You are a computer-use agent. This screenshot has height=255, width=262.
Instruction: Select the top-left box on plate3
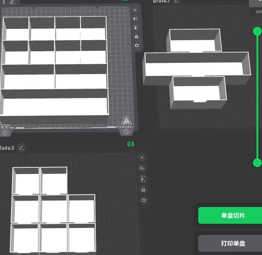[26, 180]
